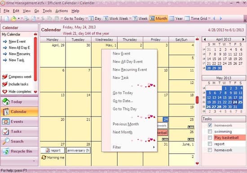Switch to Year view icon
The width and height of the screenshot is (247, 173).
(172, 18)
